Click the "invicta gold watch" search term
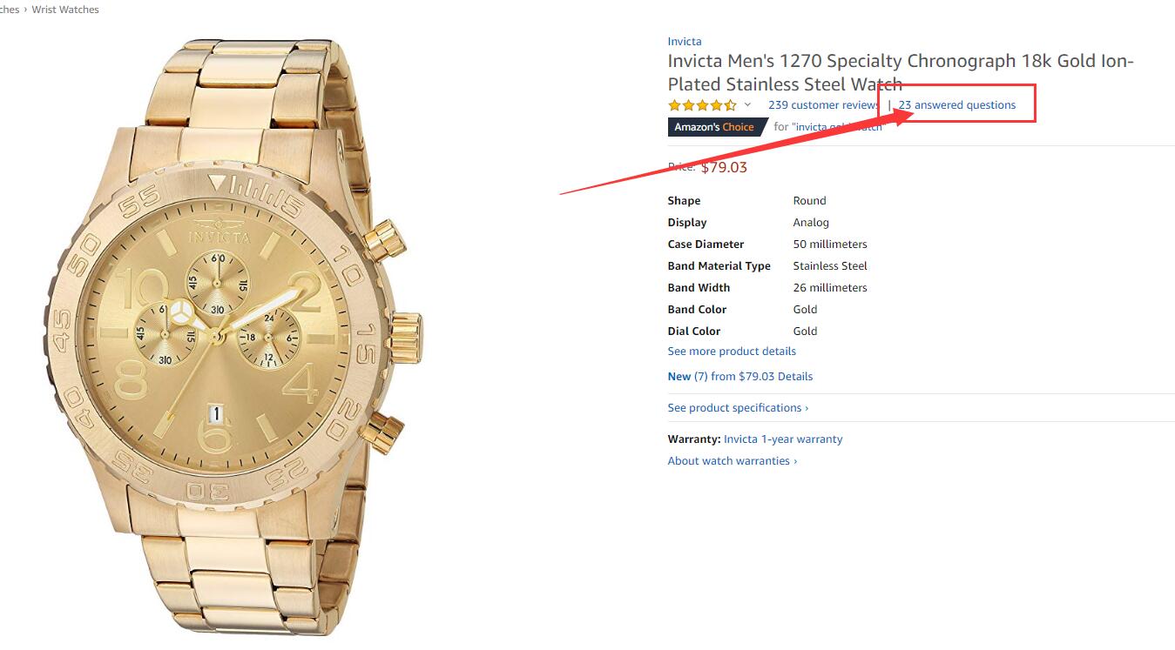1175x650 pixels. (x=837, y=127)
